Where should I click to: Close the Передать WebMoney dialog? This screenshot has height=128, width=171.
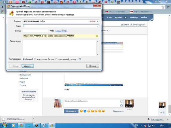pos(97,5)
